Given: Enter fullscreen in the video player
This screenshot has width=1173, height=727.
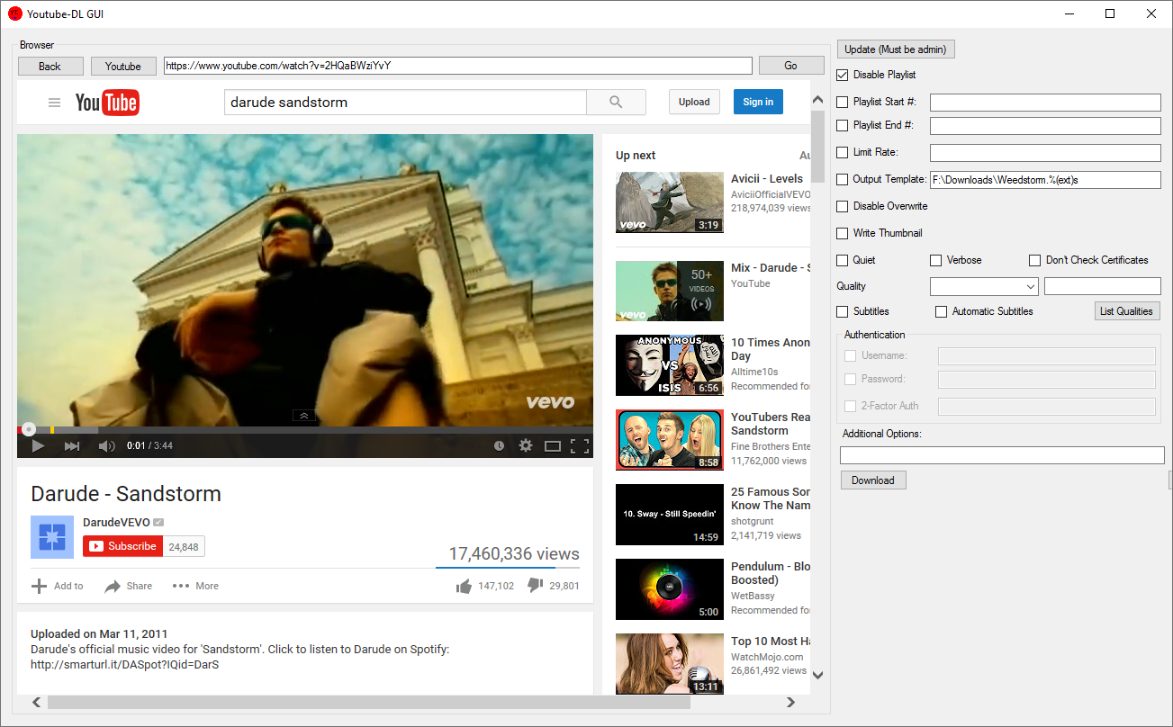Looking at the screenshot, I should pyautogui.click(x=580, y=445).
